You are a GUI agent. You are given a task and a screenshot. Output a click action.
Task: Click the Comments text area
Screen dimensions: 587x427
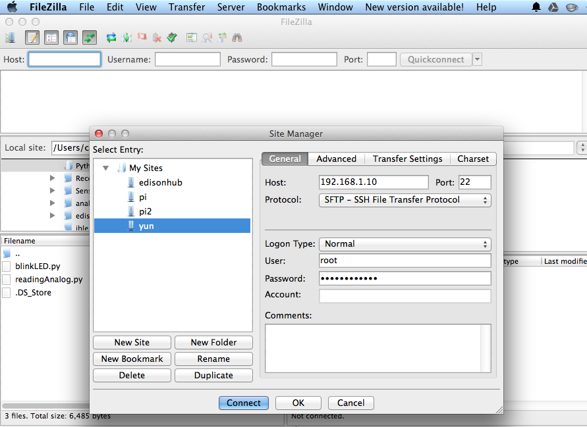(377, 349)
